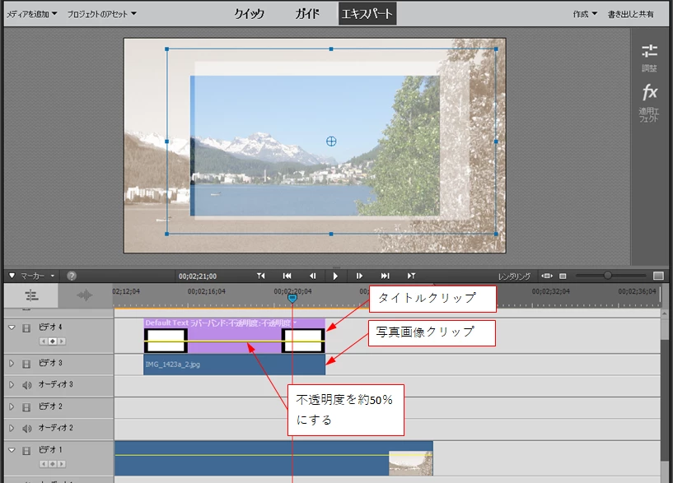
Task: Expand the オーディオ 2 track
Action: pos(12,428)
